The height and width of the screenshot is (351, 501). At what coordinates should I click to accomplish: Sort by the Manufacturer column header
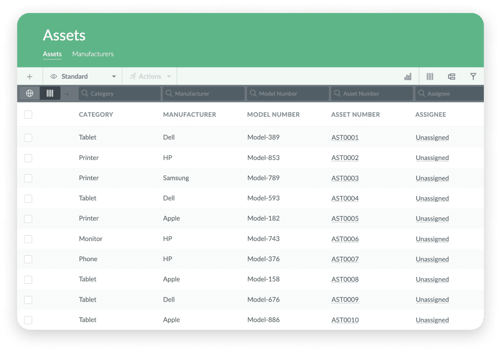coord(189,114)
